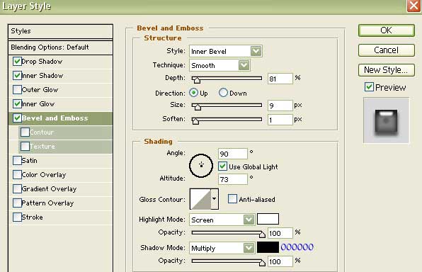Image resolution: width=422 pixels, height=272 pixels.
Task: Enable the Color Overlay checkbox
Action: pos(17,174)
